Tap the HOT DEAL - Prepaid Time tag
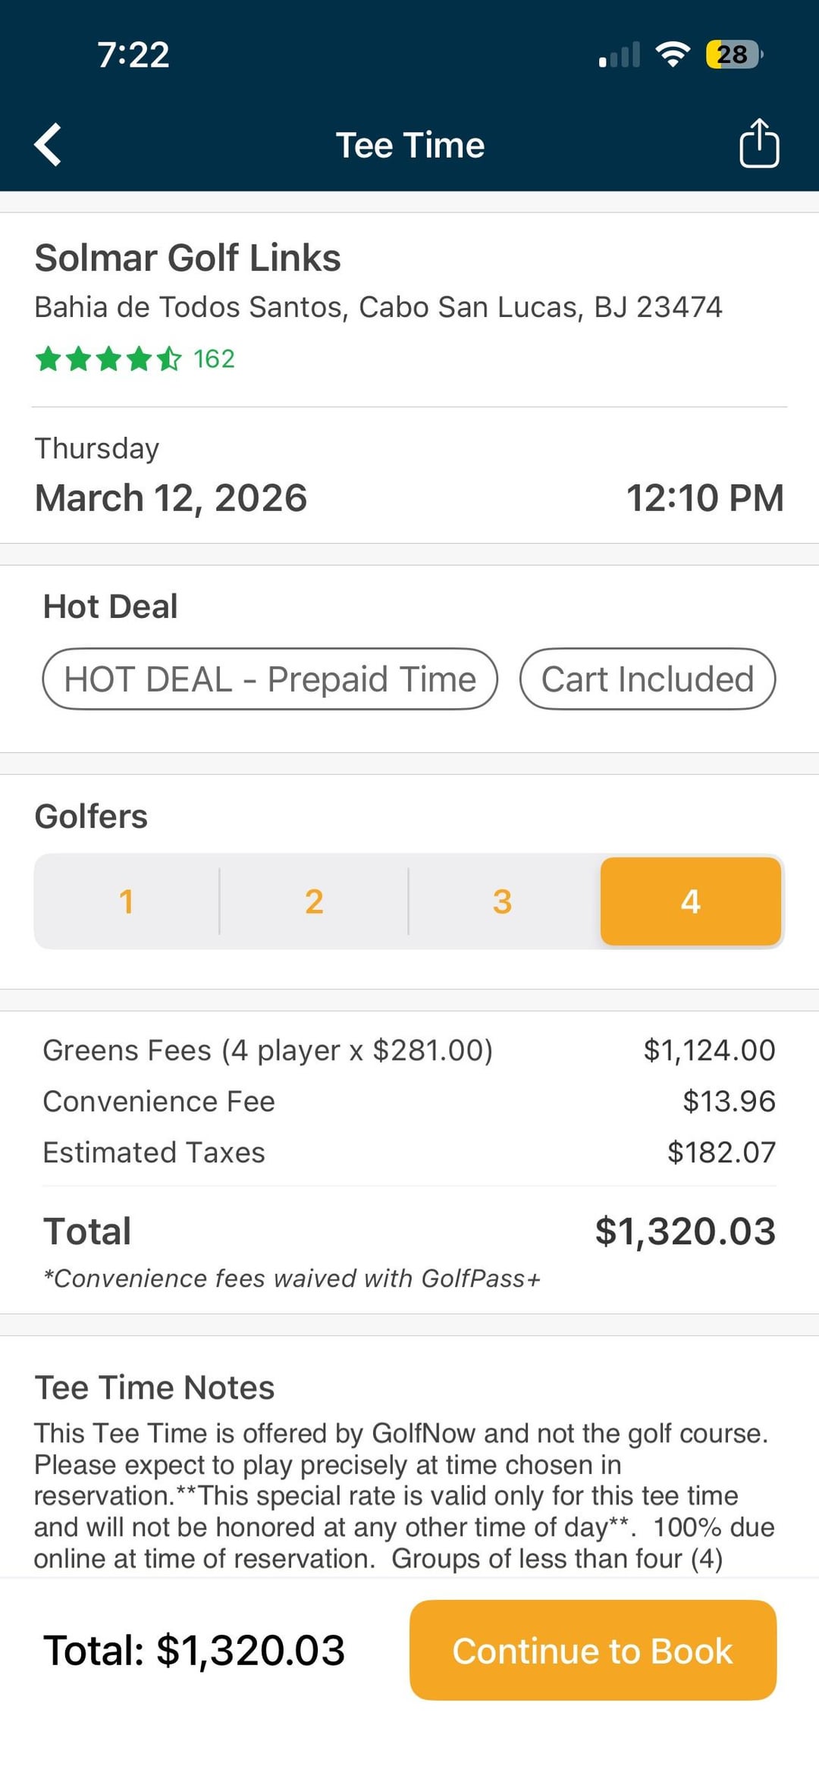This screenshot has height=1772, width=819. [x=270, y=679]
